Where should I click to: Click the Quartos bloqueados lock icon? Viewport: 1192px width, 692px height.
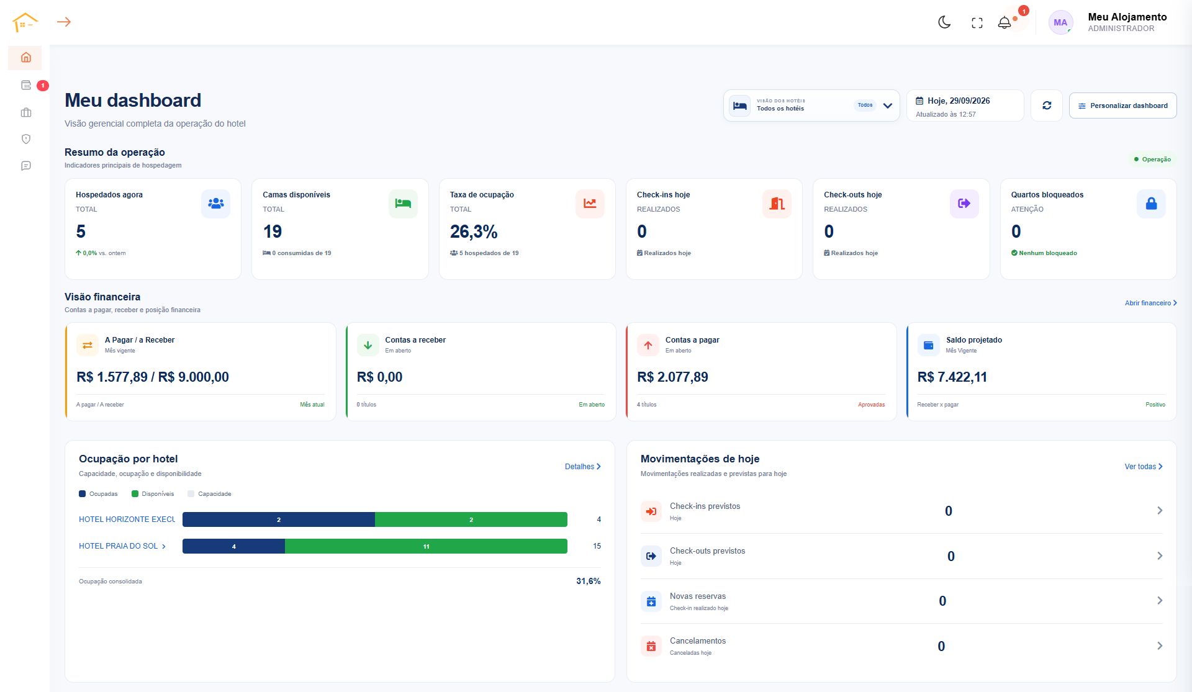tap(1151, 204)
